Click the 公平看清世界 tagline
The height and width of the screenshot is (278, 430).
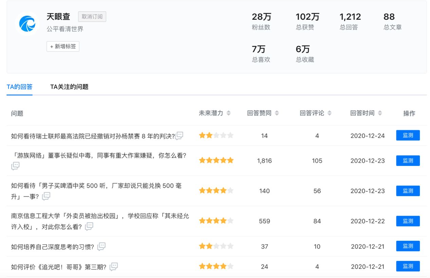click(x=65, y=29)
